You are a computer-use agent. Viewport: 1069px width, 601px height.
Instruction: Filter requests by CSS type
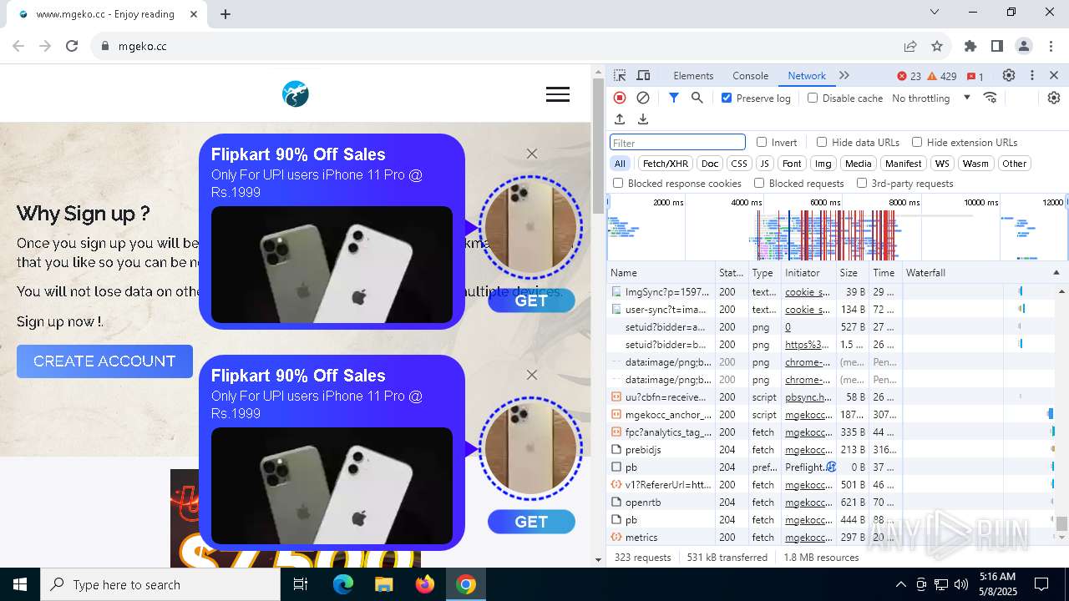738,164
